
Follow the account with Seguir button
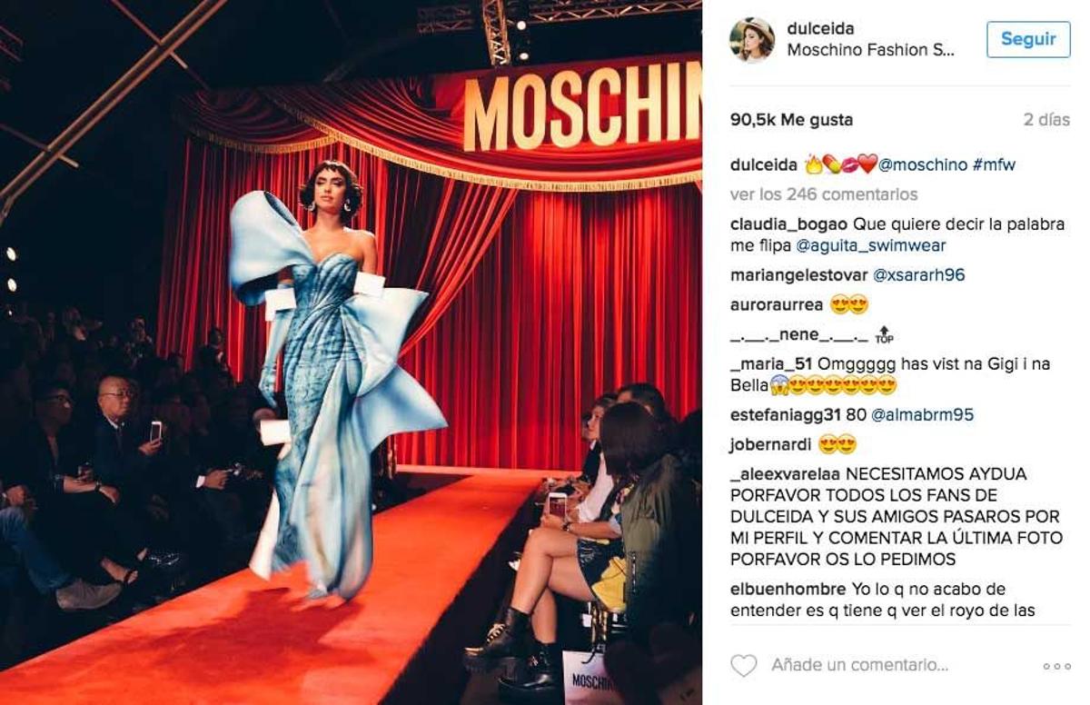point(1028,39)
